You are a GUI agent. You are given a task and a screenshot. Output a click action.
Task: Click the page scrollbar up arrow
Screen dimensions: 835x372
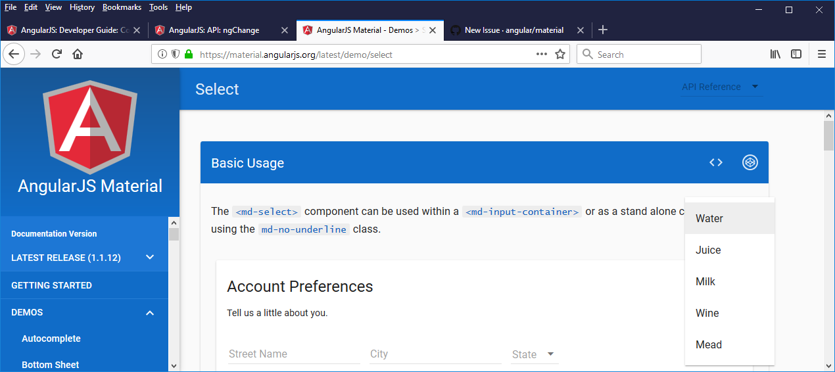point(829,116)
